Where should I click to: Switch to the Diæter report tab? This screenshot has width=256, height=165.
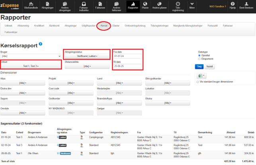tap(116, 26)
